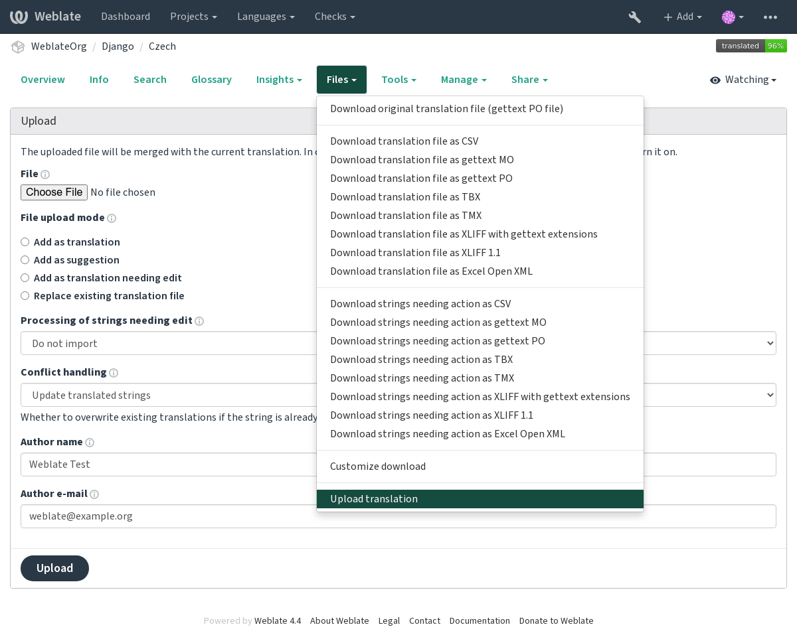Open Django breadcrumb link
The height and width of the screenshot is (643, 797).
118,46
